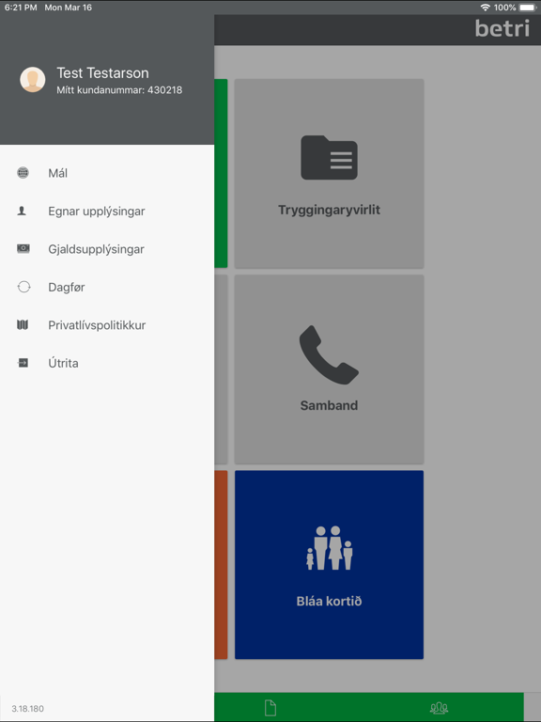The width and height of the screenshot is (541, 722).
Task: Click the betri logo in header
Action: pyautogui.click(x=502, y=28)
